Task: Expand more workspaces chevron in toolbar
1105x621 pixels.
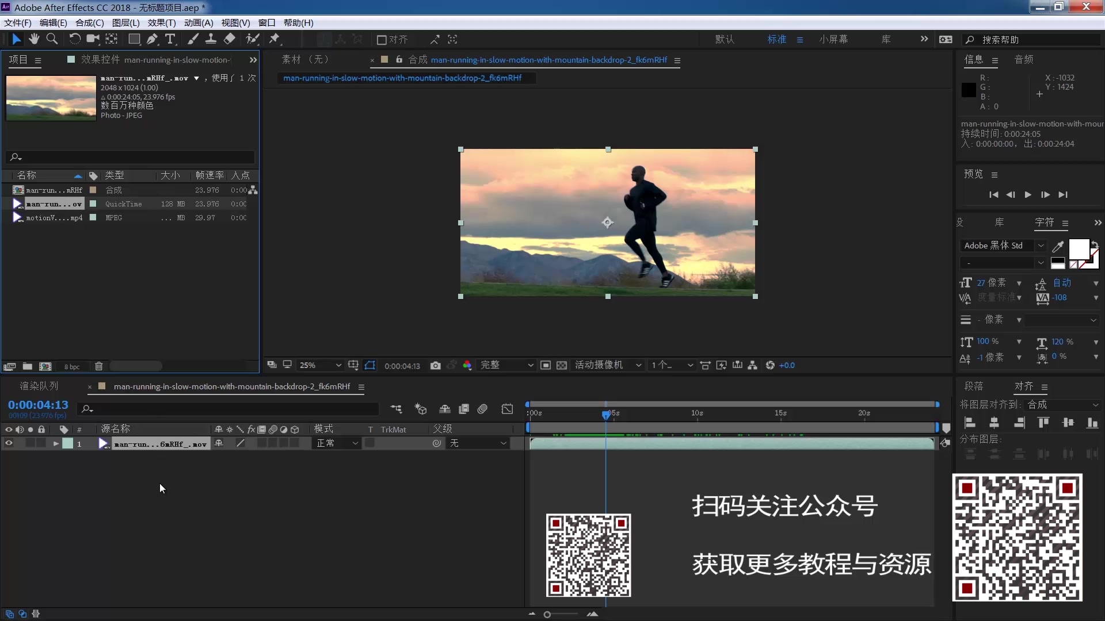Action: (924, 39)
